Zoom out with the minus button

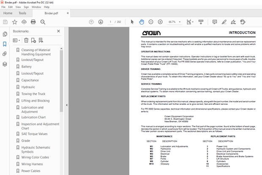[x=151, y=22]
